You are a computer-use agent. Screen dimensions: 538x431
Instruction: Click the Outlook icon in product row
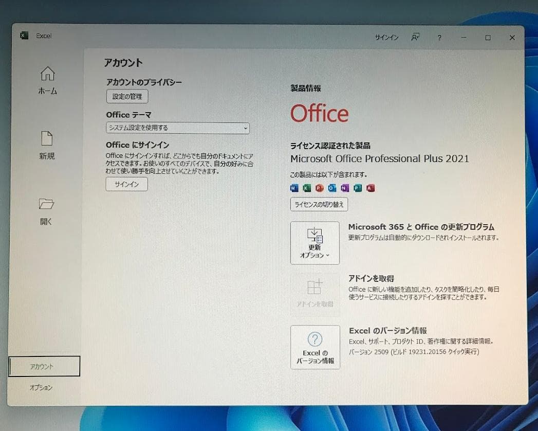[x=331, y=188]
